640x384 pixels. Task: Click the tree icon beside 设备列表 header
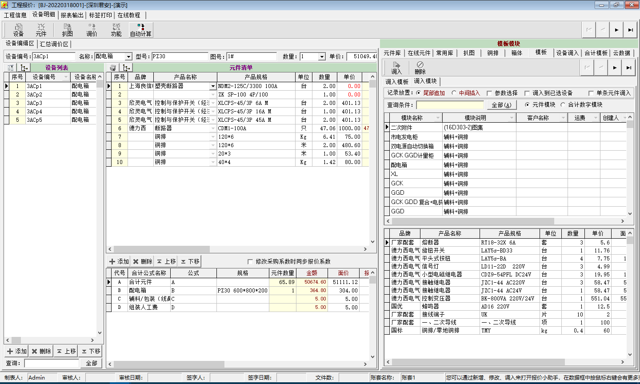(x=24, y=68)
